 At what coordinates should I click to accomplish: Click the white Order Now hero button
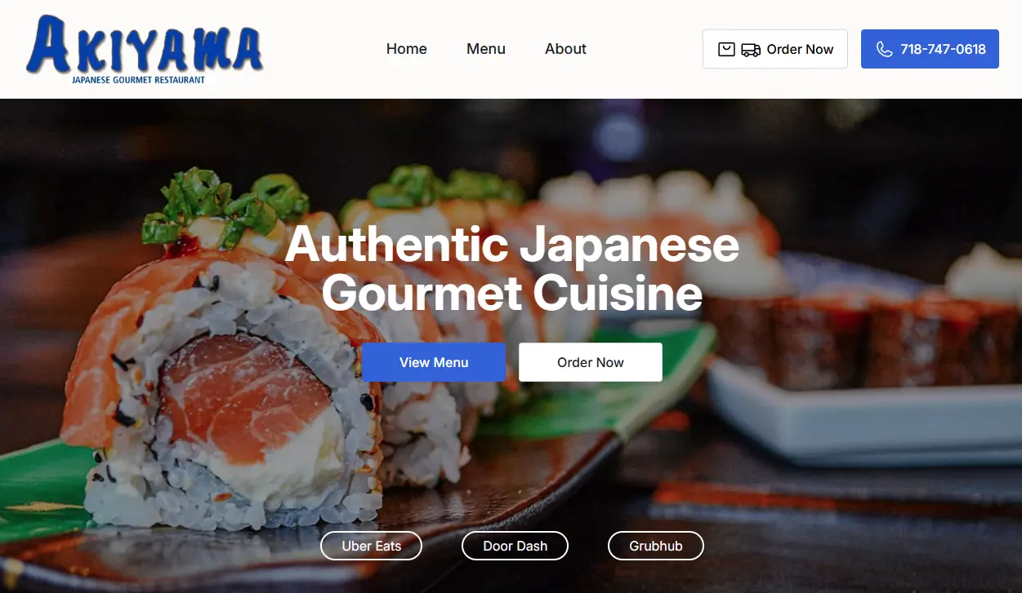591,362
